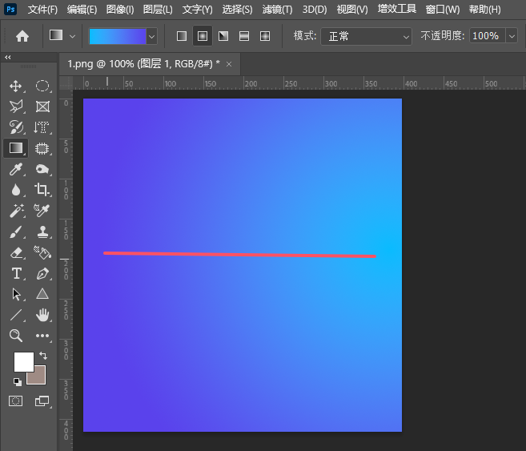Select the Clone Stamp tool
Viewport: 526px width, 451px height.
[x=42, y=232]
